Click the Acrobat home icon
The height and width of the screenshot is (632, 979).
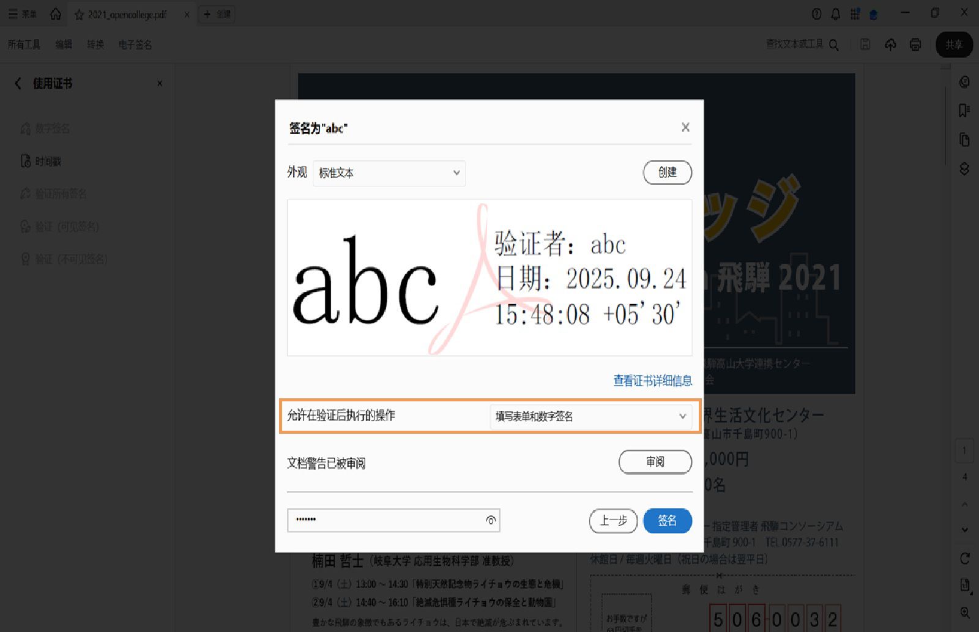56,13
